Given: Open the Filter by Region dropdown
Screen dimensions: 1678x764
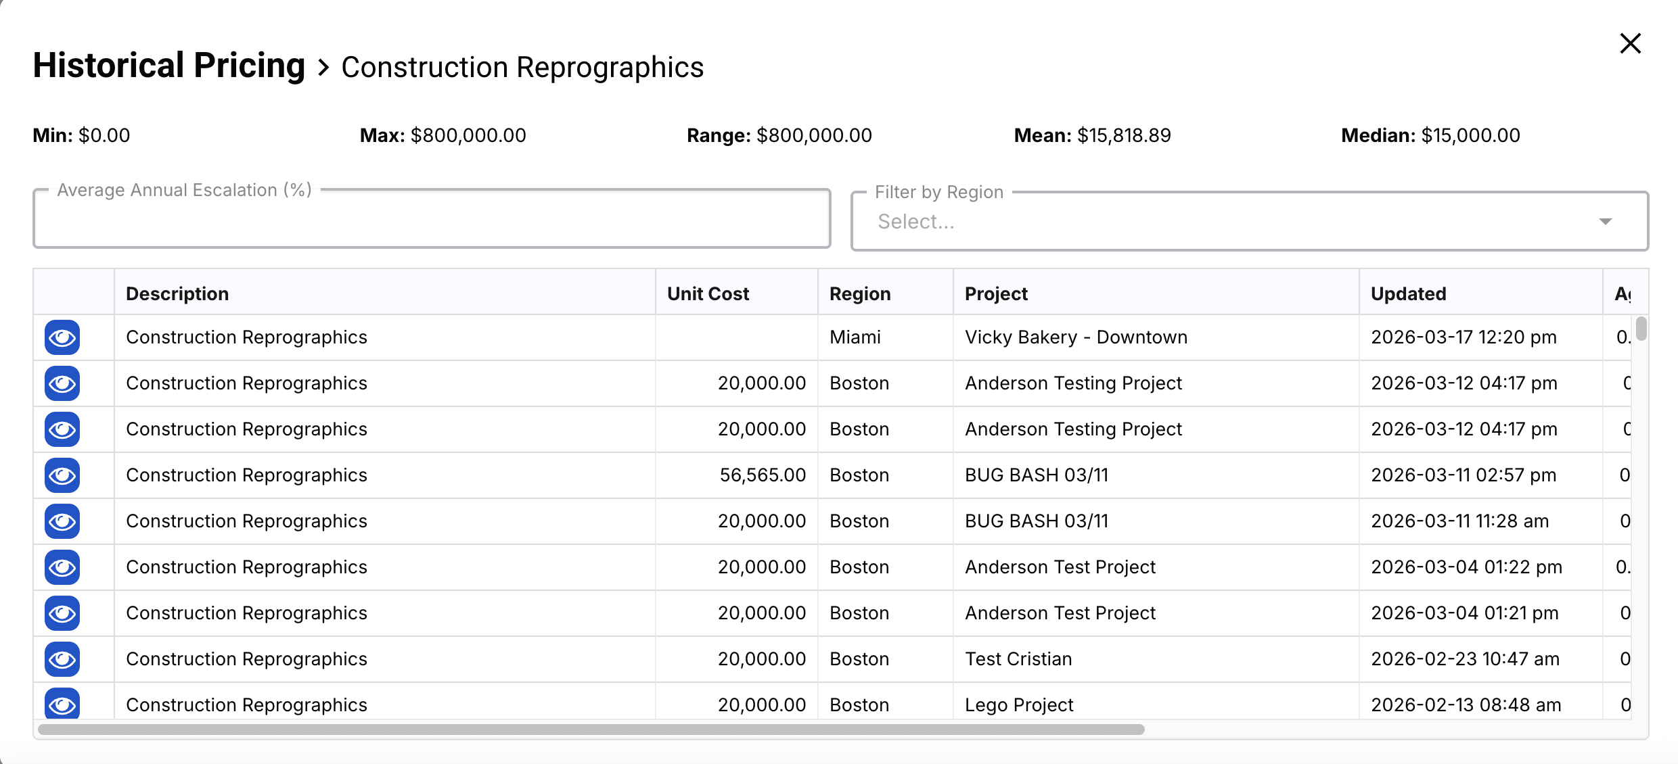Looking at the screenshot, I should pos(1218,222).
